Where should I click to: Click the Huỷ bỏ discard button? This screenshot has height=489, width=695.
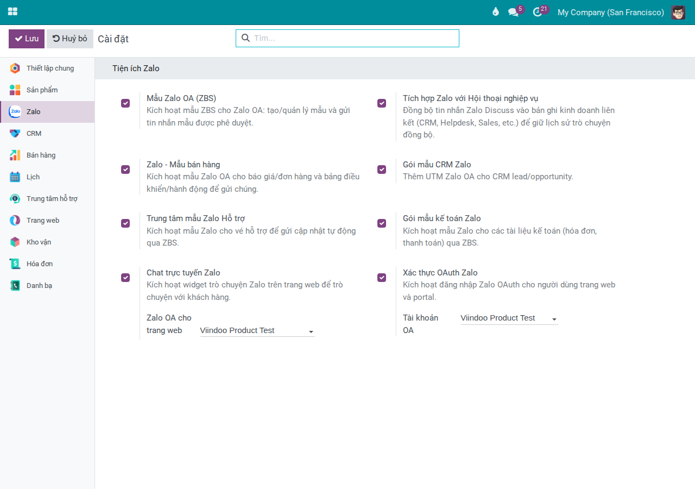(x=70, y=39)
